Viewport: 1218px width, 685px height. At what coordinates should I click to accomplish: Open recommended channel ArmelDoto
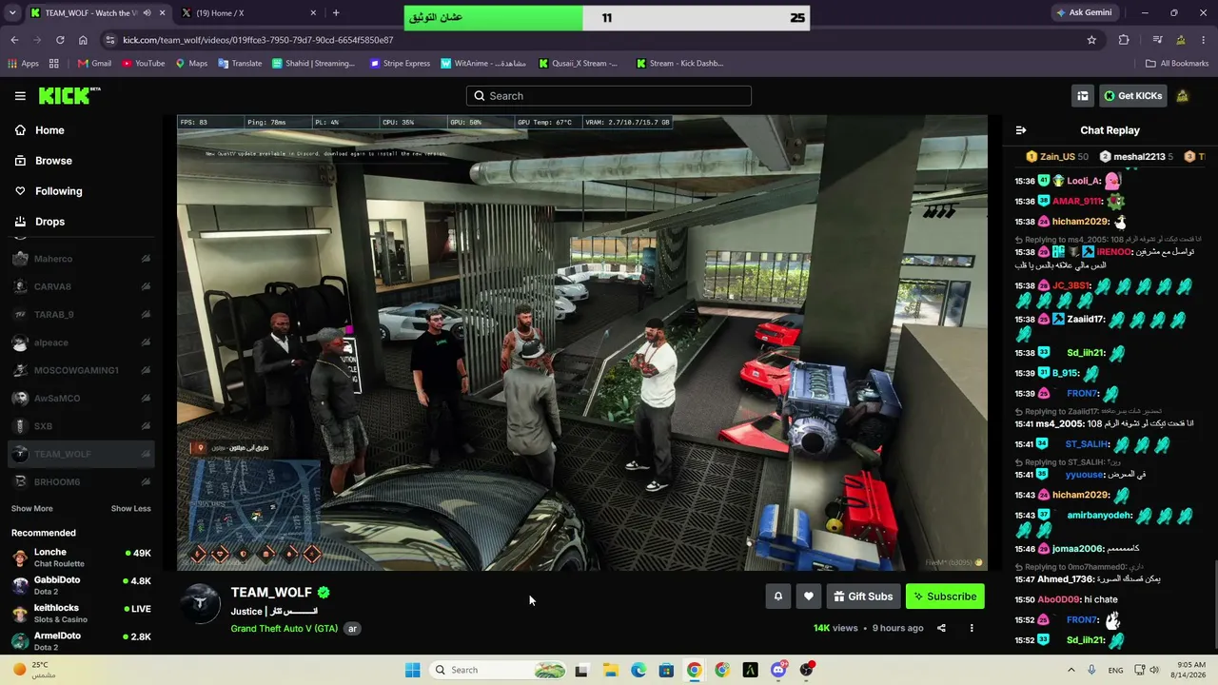click(x=82, y=641)
